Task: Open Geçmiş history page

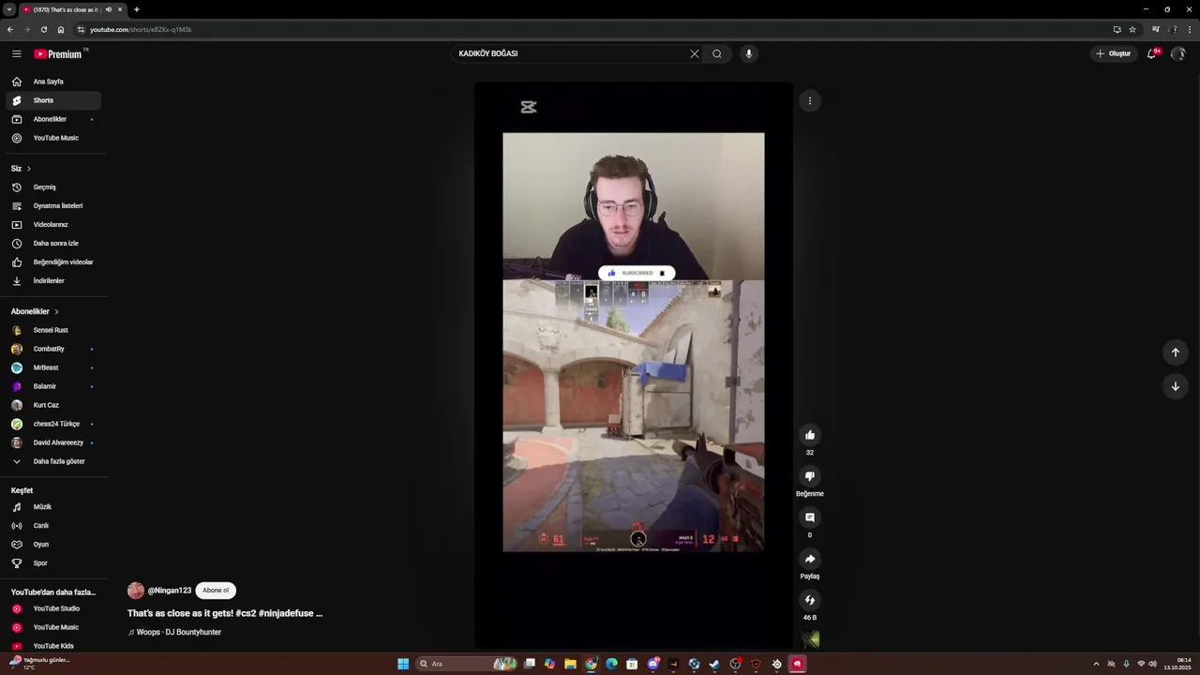Action: click(x=53, y=187)
